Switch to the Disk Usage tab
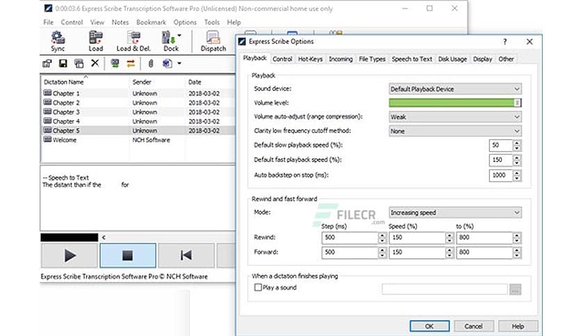The image size is (581, 336). (452, 59)
